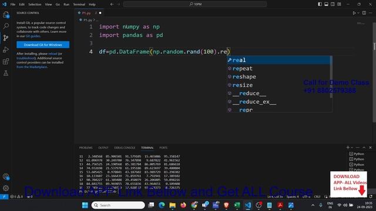Open Brave browser from taskbar
Image resolution: width=376 pixels, height=211 pixels.
[226, 205]
